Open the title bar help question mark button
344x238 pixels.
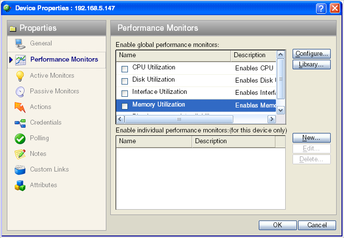point(321,8)
